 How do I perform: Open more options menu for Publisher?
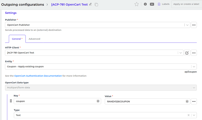tap(194, 25)
